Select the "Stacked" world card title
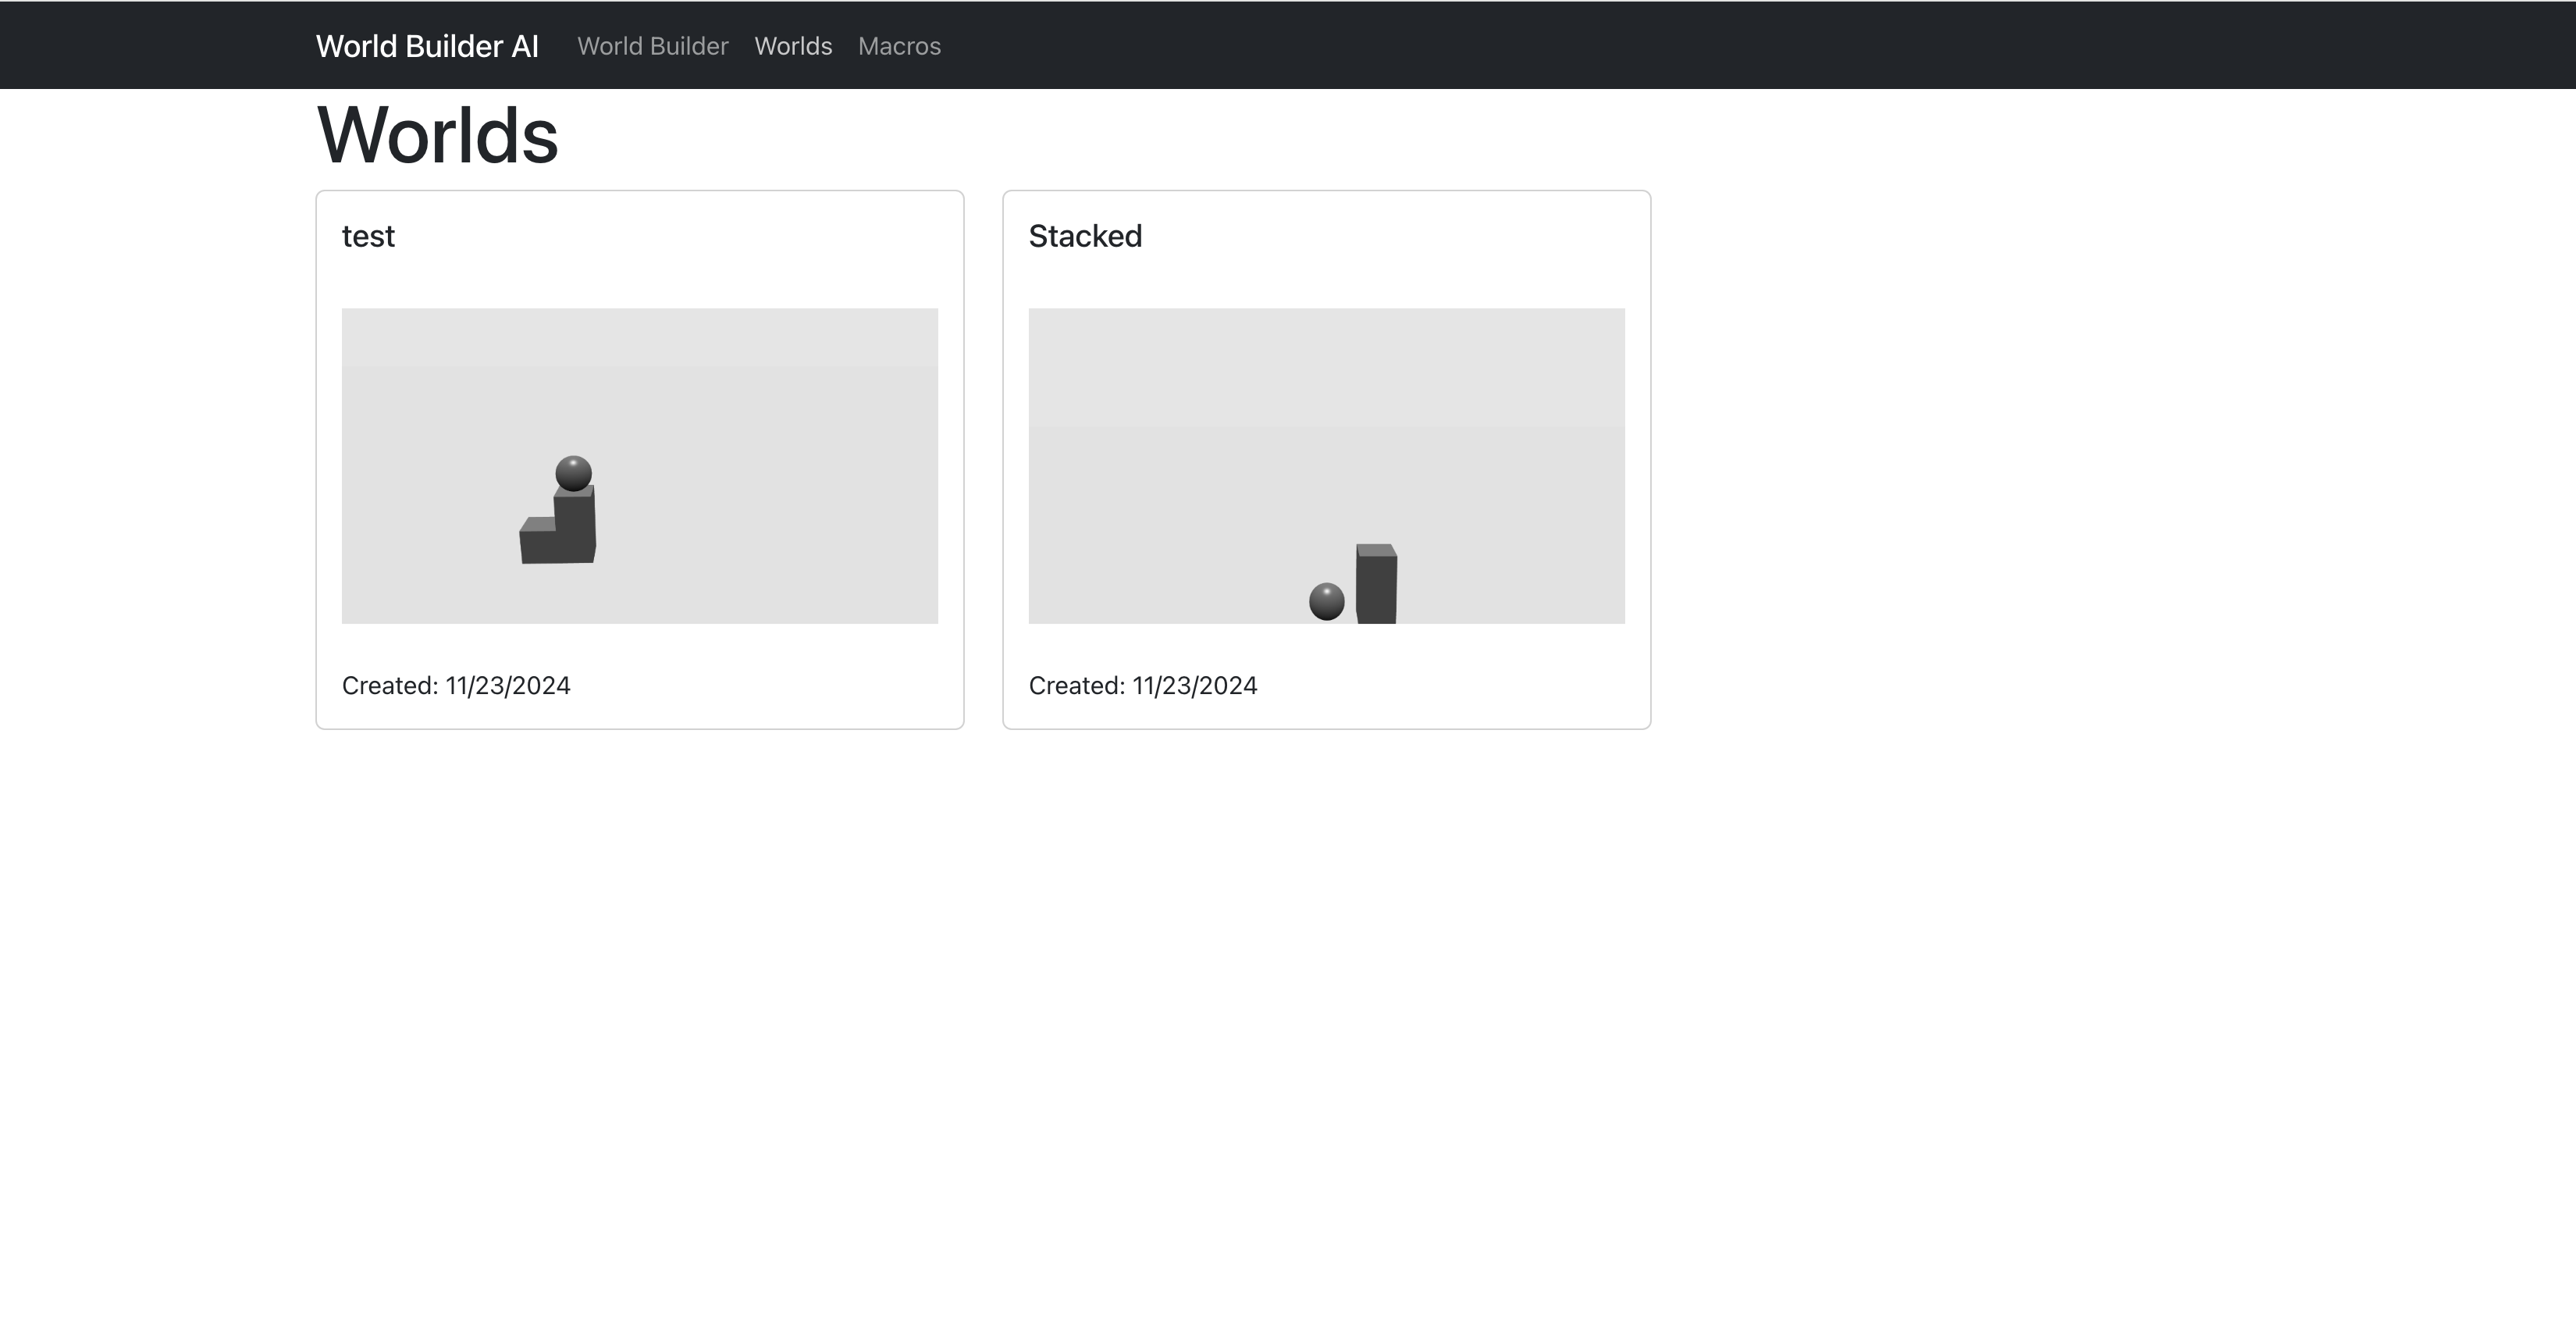 pyautogui.click(x=1085, y=236)
